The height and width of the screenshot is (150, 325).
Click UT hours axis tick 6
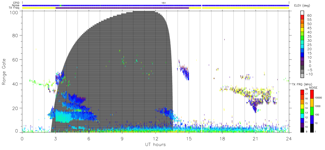[x=89, y=139]
